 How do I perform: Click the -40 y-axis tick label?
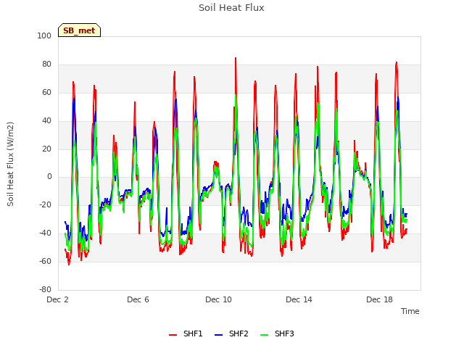coord(45,233)
